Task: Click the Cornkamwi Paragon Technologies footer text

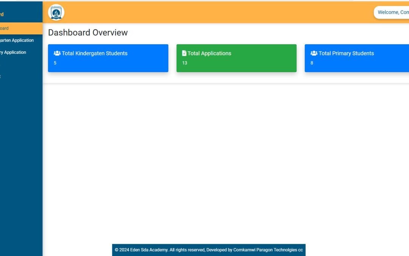Action: click(268, 250)
